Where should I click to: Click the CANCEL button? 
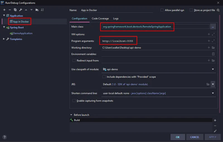click(x=195, y=137)
